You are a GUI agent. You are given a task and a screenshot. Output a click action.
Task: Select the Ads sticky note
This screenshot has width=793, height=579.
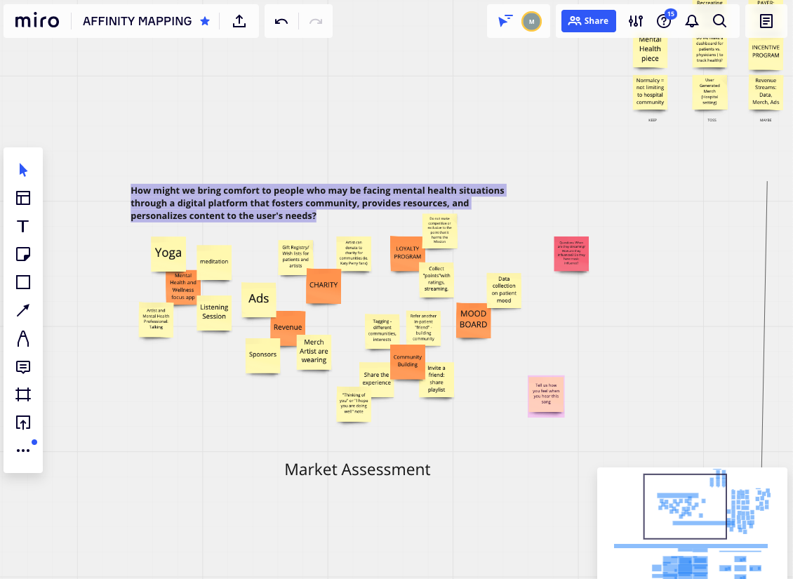click(x=258, y=300)
